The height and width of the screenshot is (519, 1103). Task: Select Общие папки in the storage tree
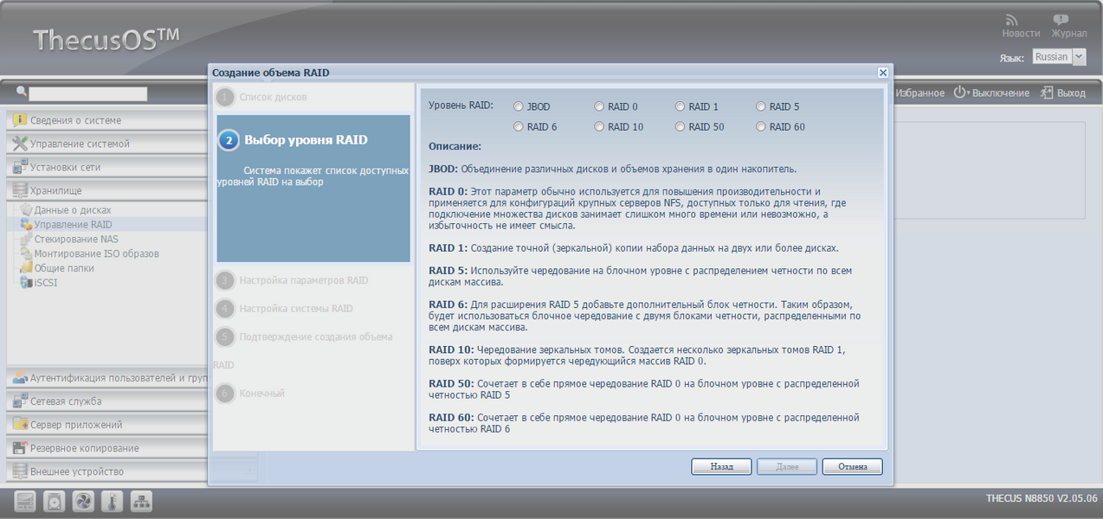[64, 268]
